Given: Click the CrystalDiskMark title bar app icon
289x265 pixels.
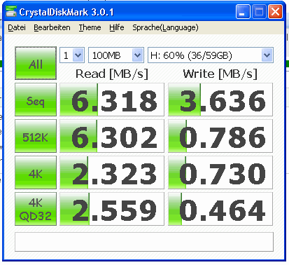Looking at the screenshot, I should coord(11,11).
